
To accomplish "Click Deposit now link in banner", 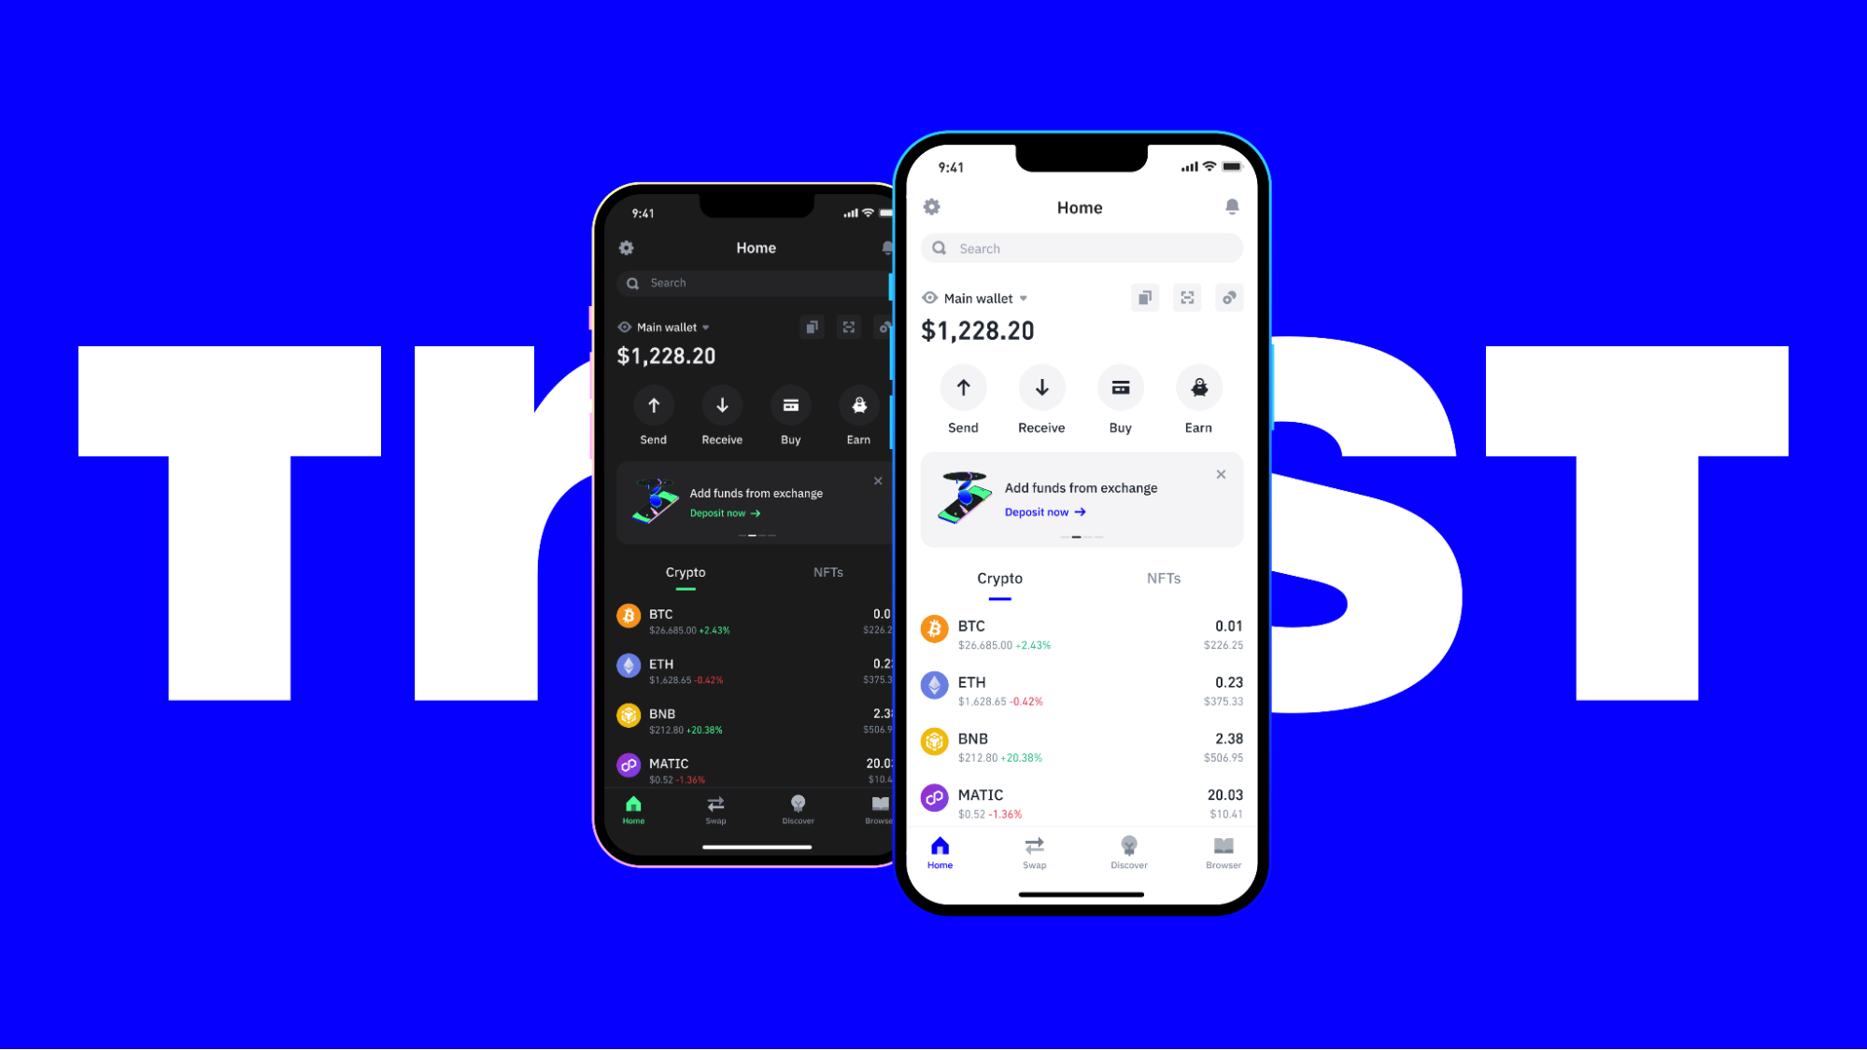I will pyautogui.click(x=1042, y=511).
